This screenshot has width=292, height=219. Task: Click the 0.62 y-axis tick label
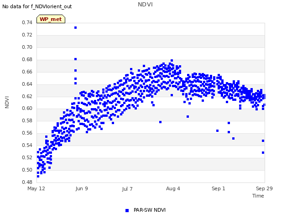tap(27, 96)
